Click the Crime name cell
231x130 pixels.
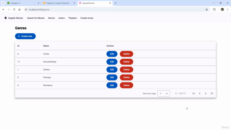46,54
